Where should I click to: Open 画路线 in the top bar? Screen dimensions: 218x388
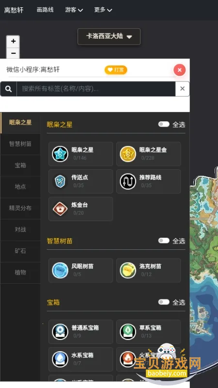click(x=45, y=10)
